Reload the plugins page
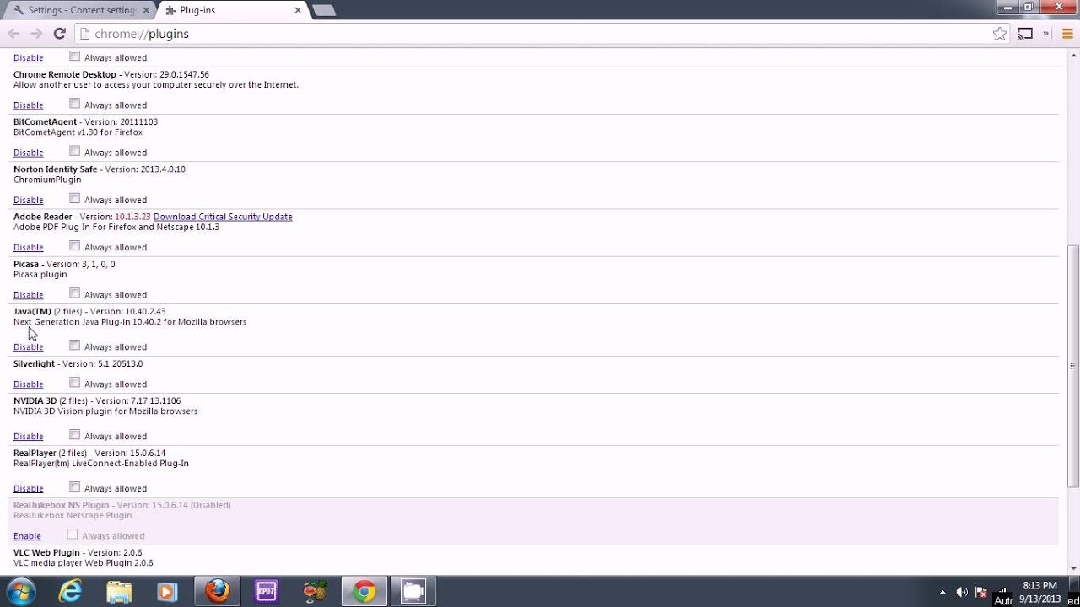This screenshot has width=1080, height=607. pos(59,34)
